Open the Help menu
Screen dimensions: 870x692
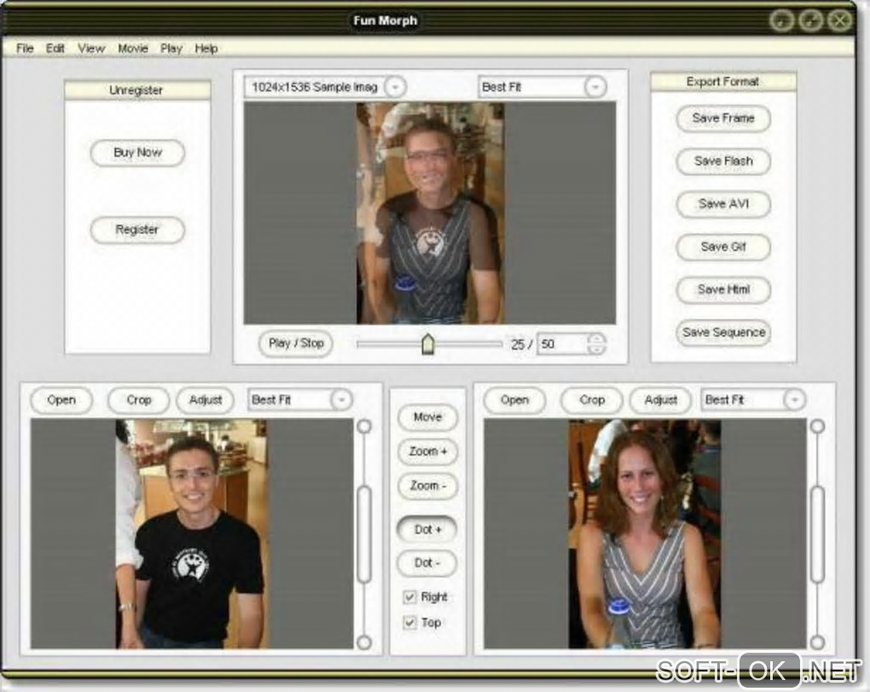(x=206, y=49)
